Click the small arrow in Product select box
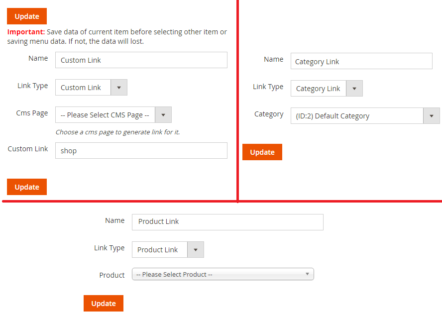The image size is (442, 314). click(x=307, y=274)
